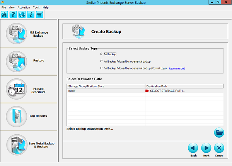Click the shopping cart Buy icon
The image size is (232, 166).
[x=40, y=14]
